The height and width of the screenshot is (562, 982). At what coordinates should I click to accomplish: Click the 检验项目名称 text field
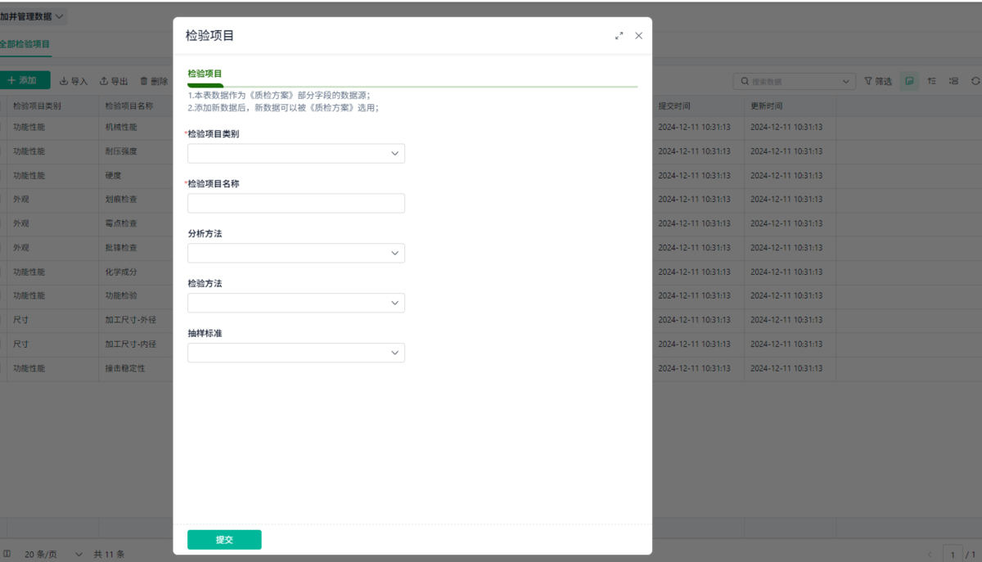[x=296, y=203]
